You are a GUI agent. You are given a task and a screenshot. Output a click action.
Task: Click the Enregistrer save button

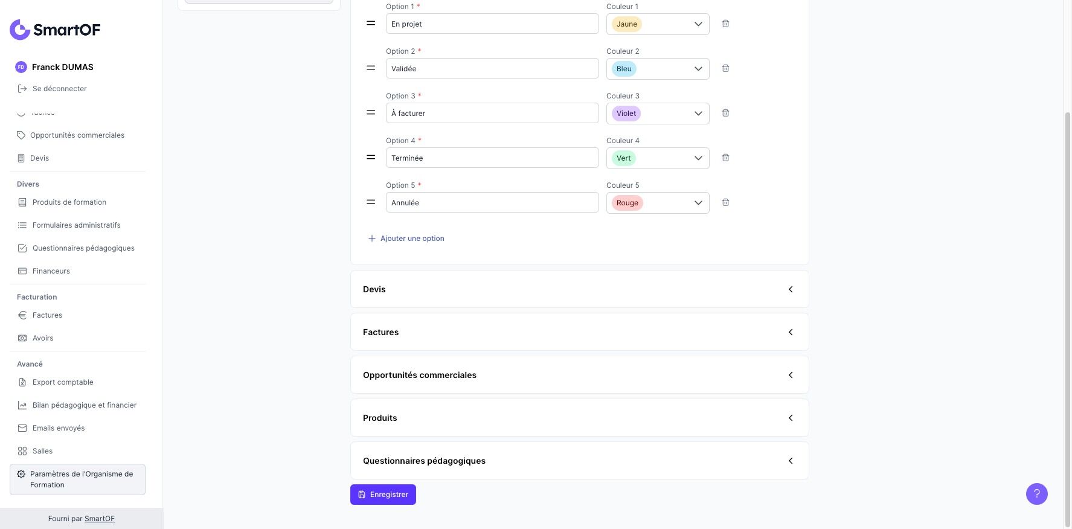(383, 495)
